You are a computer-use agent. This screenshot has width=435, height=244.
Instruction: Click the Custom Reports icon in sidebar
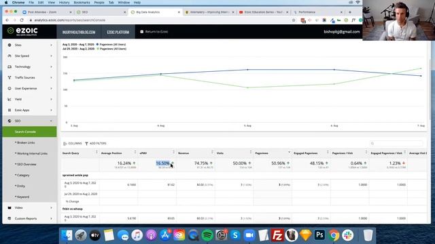point(10,218)
